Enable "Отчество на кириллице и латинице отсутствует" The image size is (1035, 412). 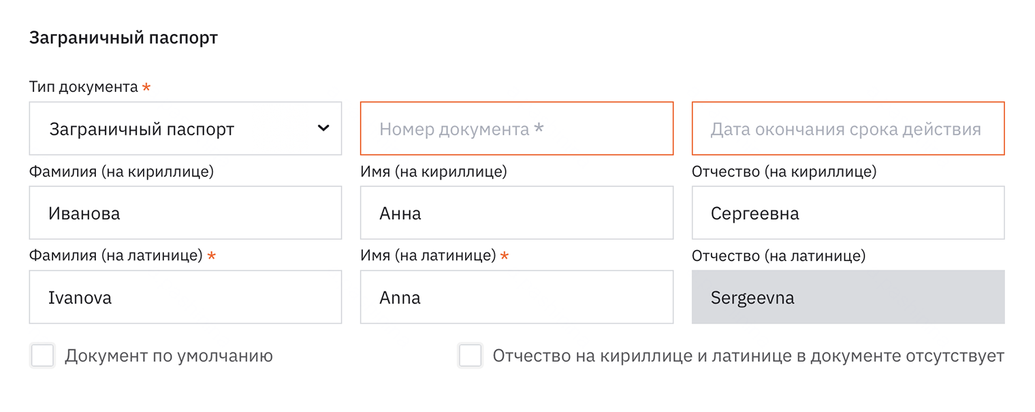point(471,355)
